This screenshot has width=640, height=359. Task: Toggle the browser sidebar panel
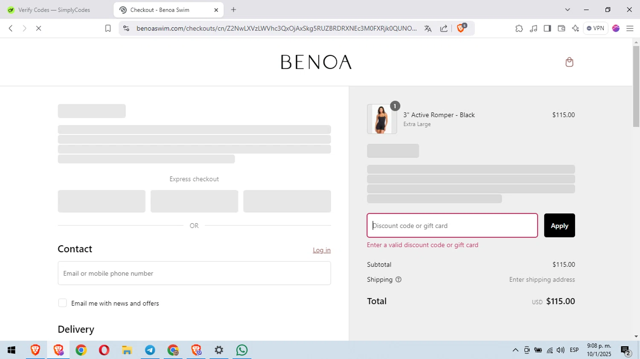point(547,29)
